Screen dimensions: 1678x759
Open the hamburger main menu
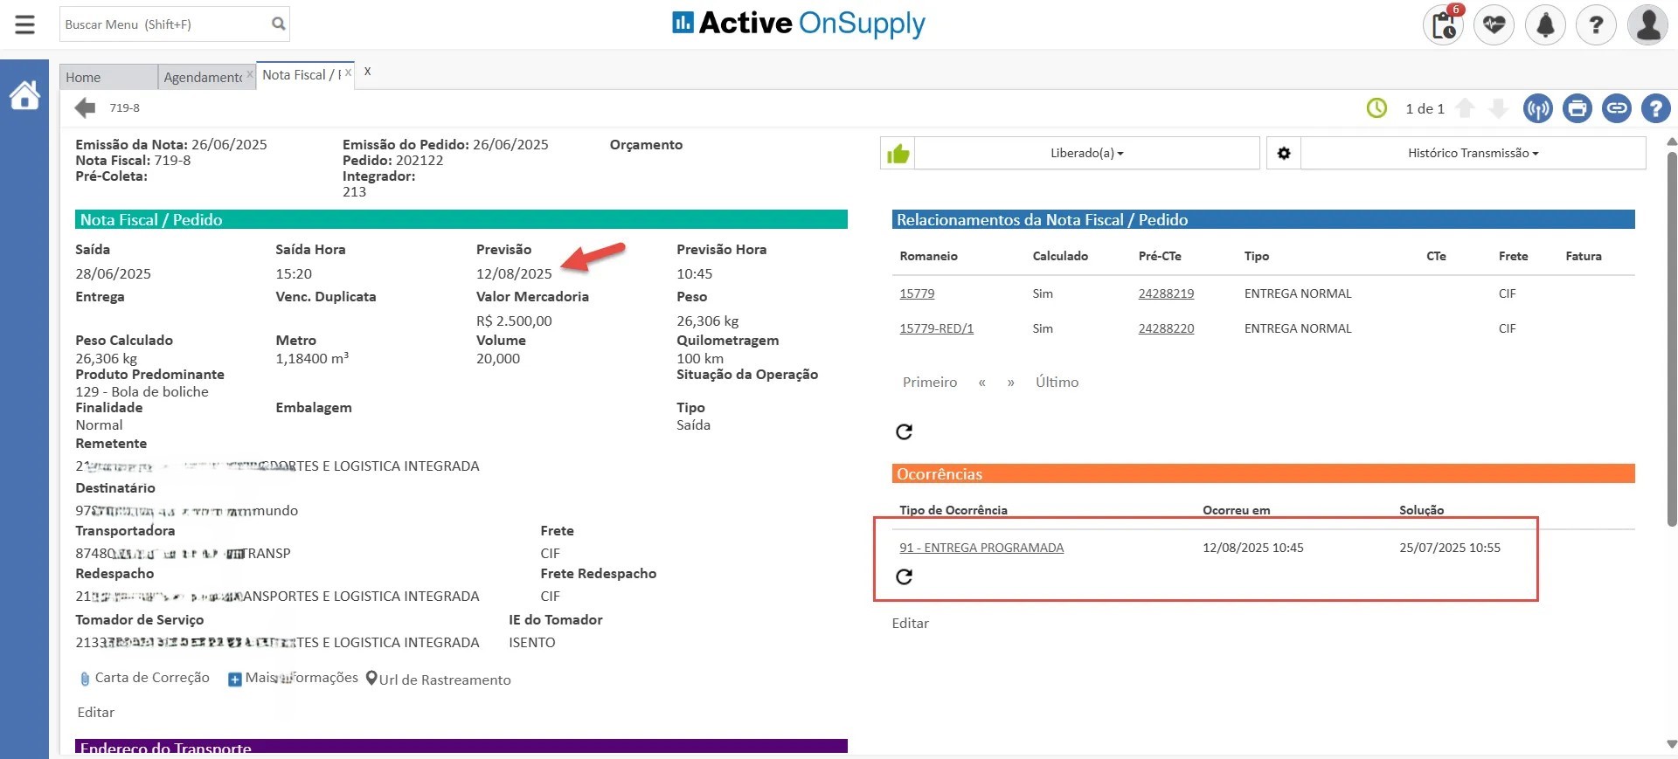25,24
